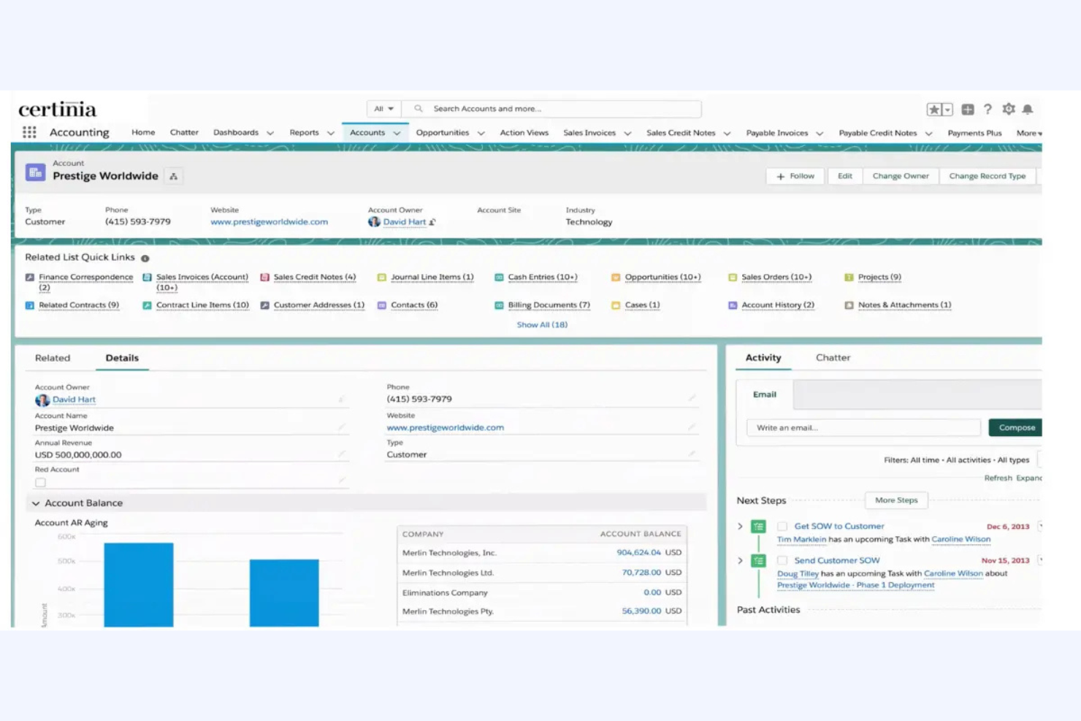Click the Billing Documents icon
This screenshot has width=1081, height=721.
[x=499, y=305]
